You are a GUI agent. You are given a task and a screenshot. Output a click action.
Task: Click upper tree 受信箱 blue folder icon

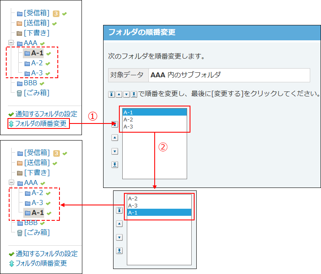click(20, 14)
